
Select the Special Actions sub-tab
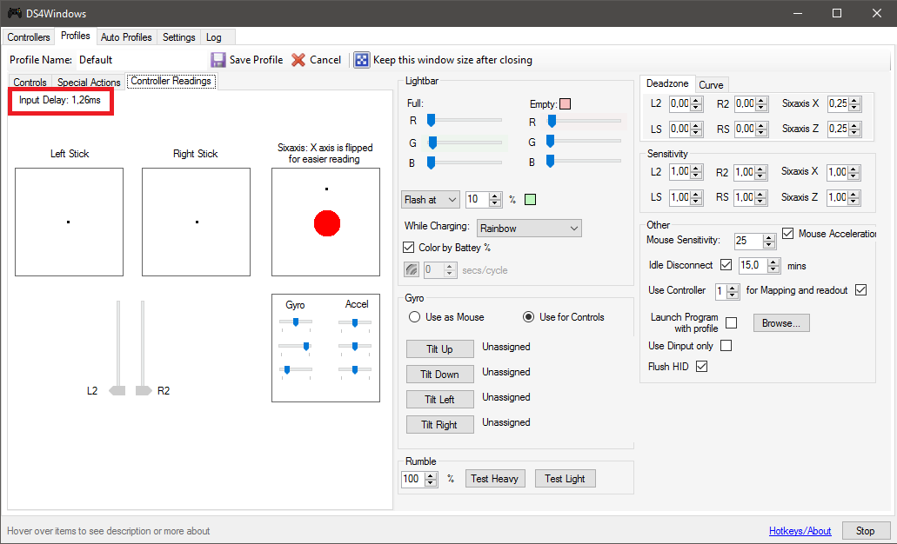(x=89, y=83)
